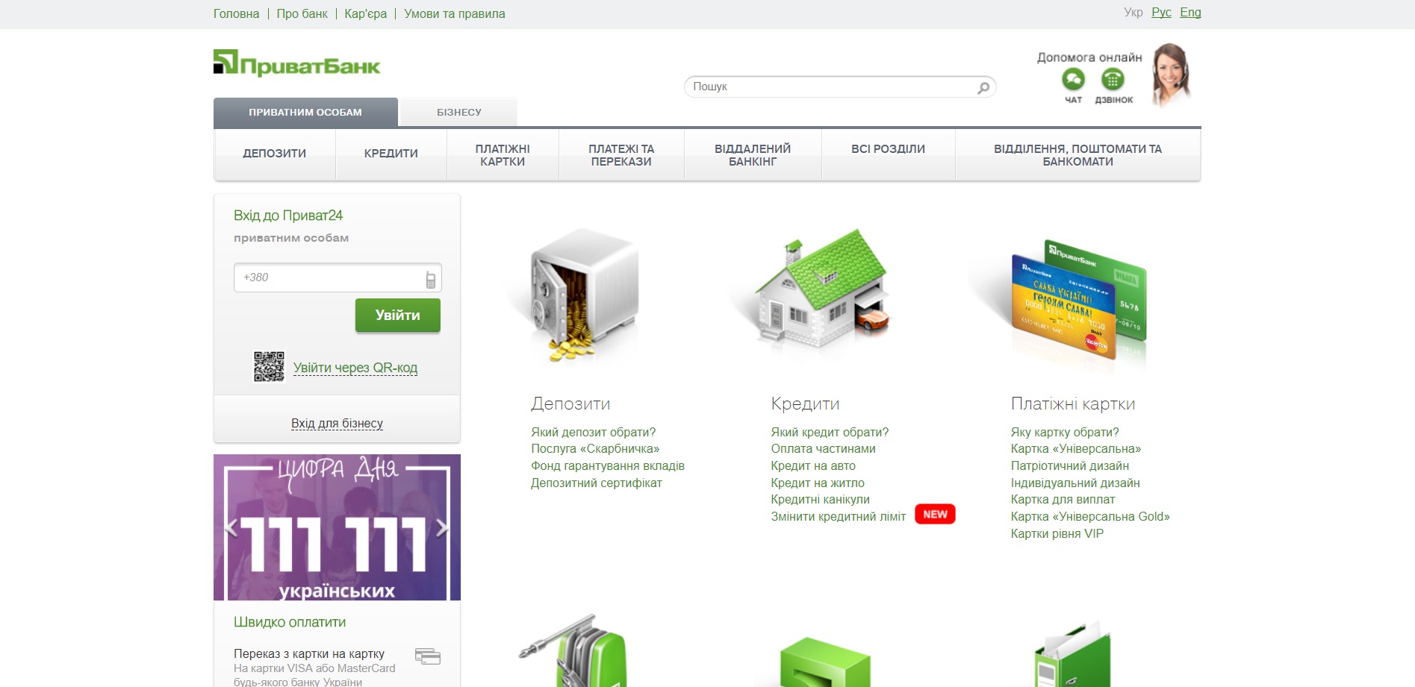1415x687 pixels.
Task: Open Картка «Універсальна Gold» link
Action: point(1090,517)
